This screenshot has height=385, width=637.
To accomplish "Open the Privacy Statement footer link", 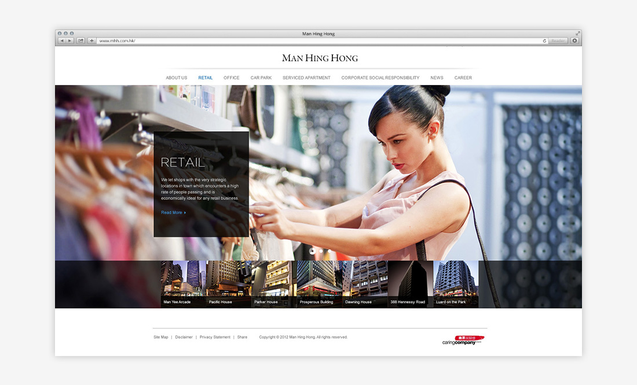I will [215, 337].
